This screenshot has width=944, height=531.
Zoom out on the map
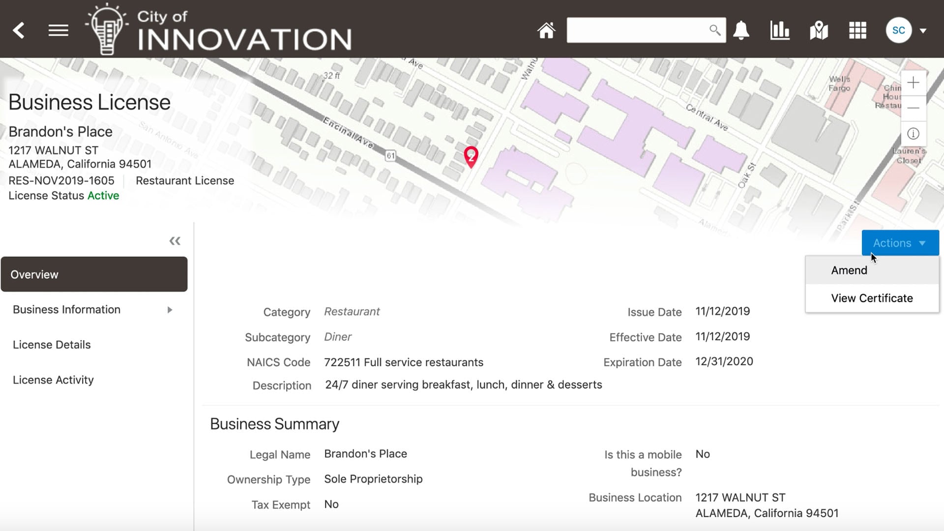click(913, 108)
